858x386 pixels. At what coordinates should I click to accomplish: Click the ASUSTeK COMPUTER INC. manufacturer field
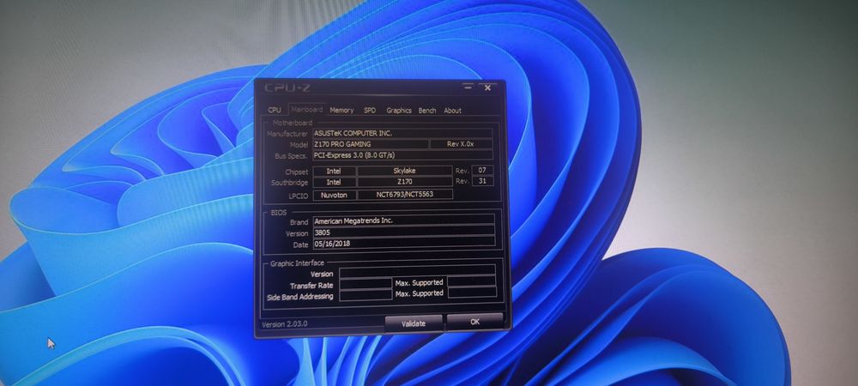(402, 133)
